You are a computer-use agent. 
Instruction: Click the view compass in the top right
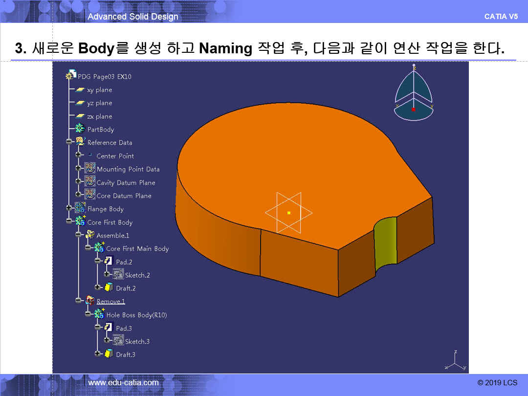(x=414, y=93)
